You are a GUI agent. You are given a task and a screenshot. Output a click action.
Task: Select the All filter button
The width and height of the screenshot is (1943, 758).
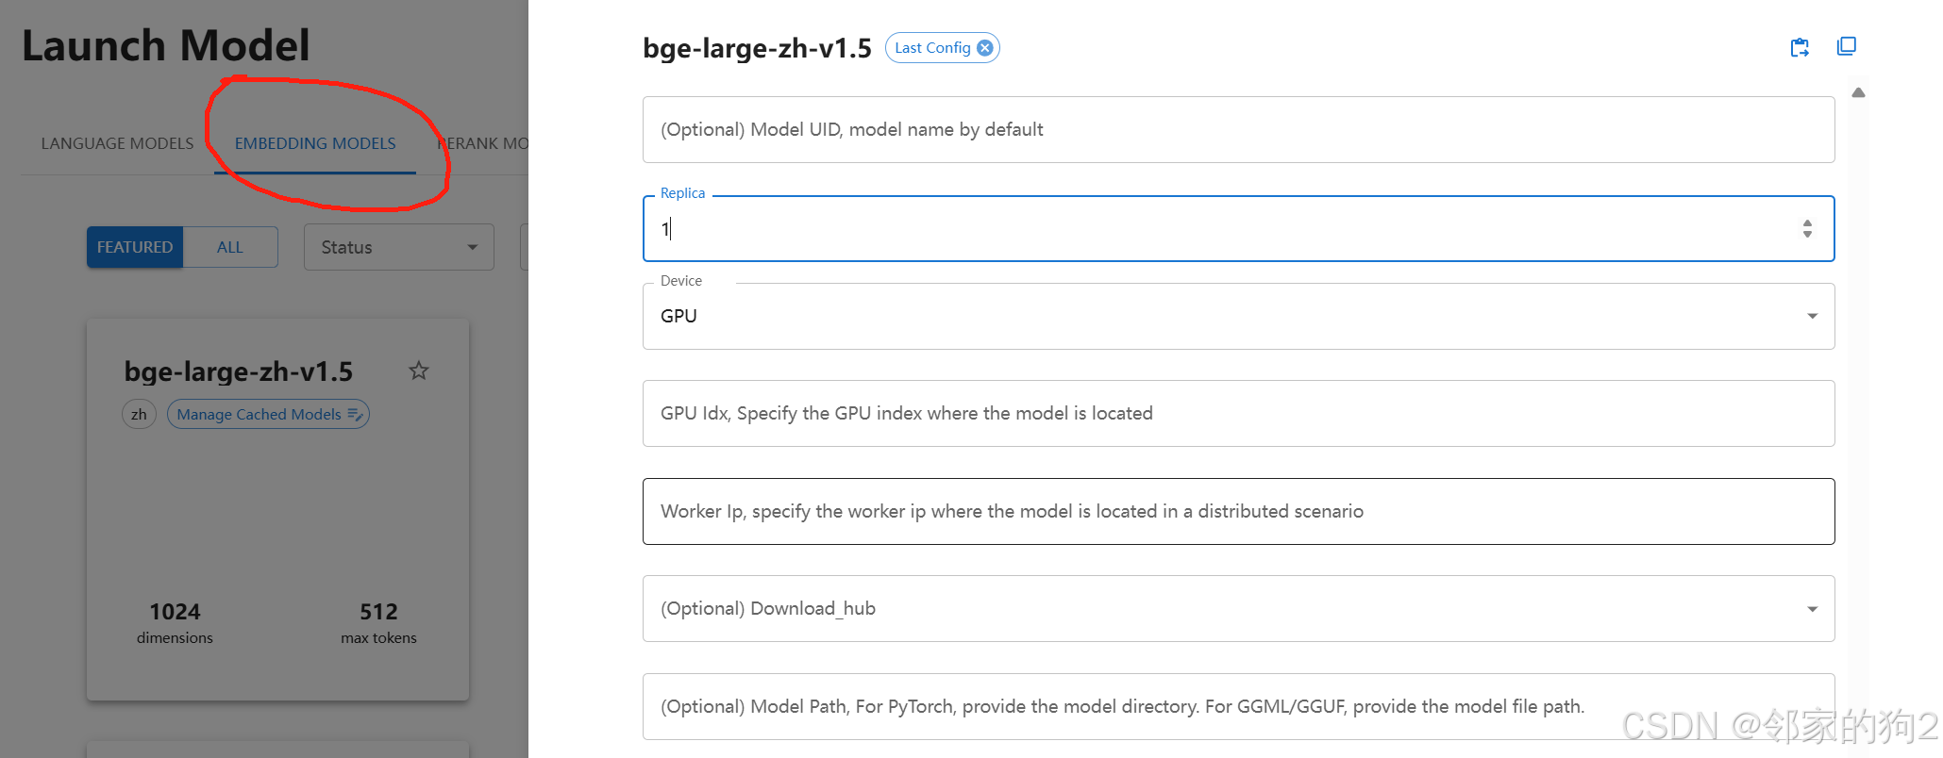point(230,247)
